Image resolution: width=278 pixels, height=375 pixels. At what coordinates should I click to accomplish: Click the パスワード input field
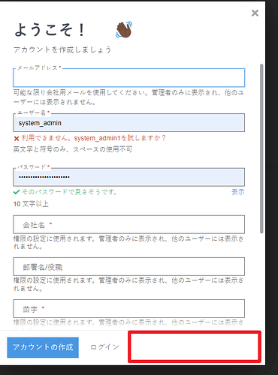click(129, 177)
